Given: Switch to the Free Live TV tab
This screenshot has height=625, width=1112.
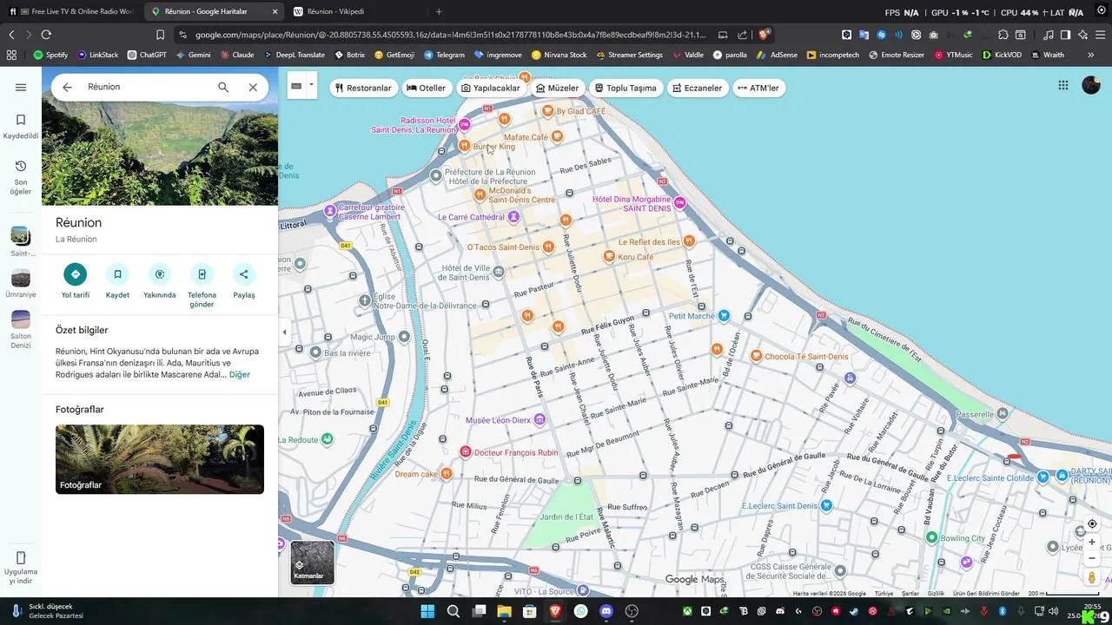Looking at the screenshot, I should 70,11.
